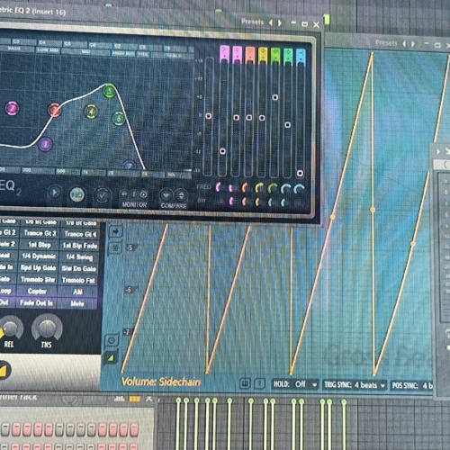Click the TNS knob
Viewport: 450px width, 450px height.
47,328
